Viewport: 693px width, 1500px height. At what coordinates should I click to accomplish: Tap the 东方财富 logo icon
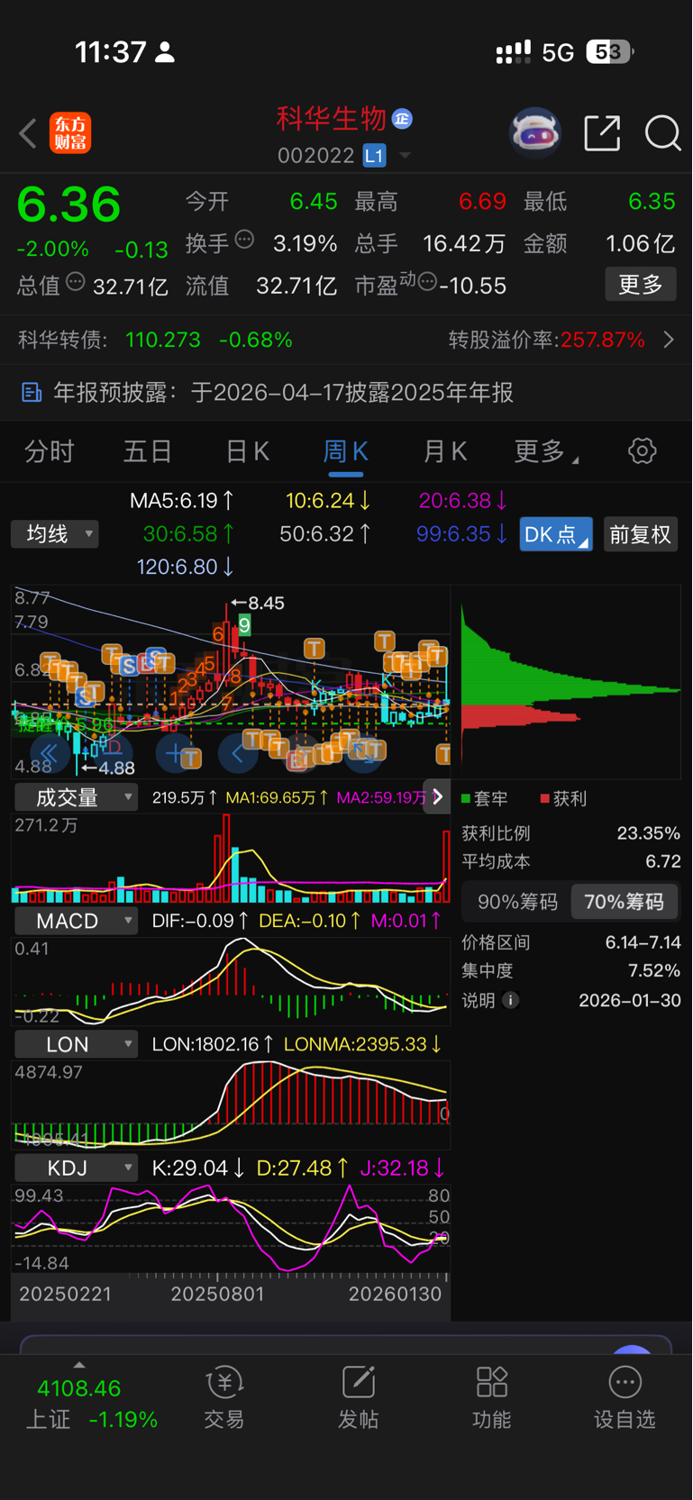pyautogui.click(x=70, y=133)
